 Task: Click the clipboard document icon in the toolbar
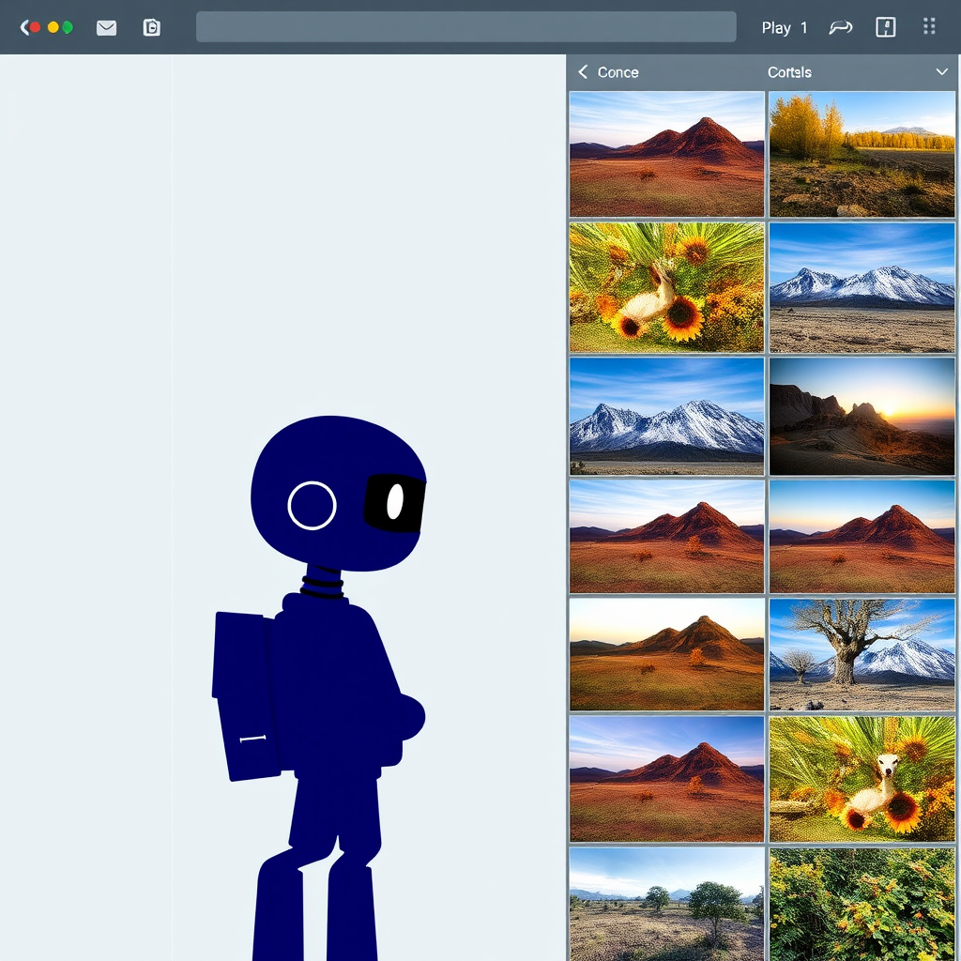(x=151, y=27)
